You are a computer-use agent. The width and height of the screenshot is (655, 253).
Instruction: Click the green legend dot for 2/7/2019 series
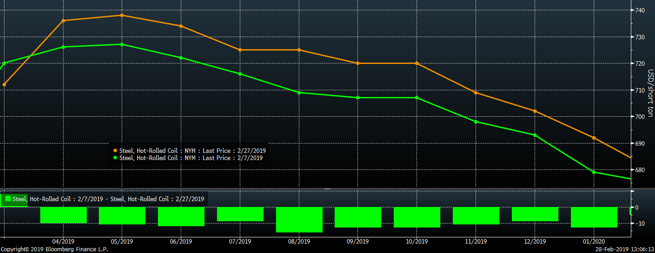click(x=115, y=158)
